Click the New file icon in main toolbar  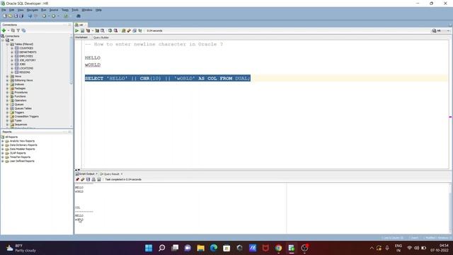pos(5,16)
